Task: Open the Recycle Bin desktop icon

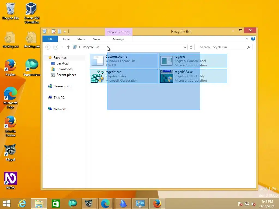Action: [11, 11]
